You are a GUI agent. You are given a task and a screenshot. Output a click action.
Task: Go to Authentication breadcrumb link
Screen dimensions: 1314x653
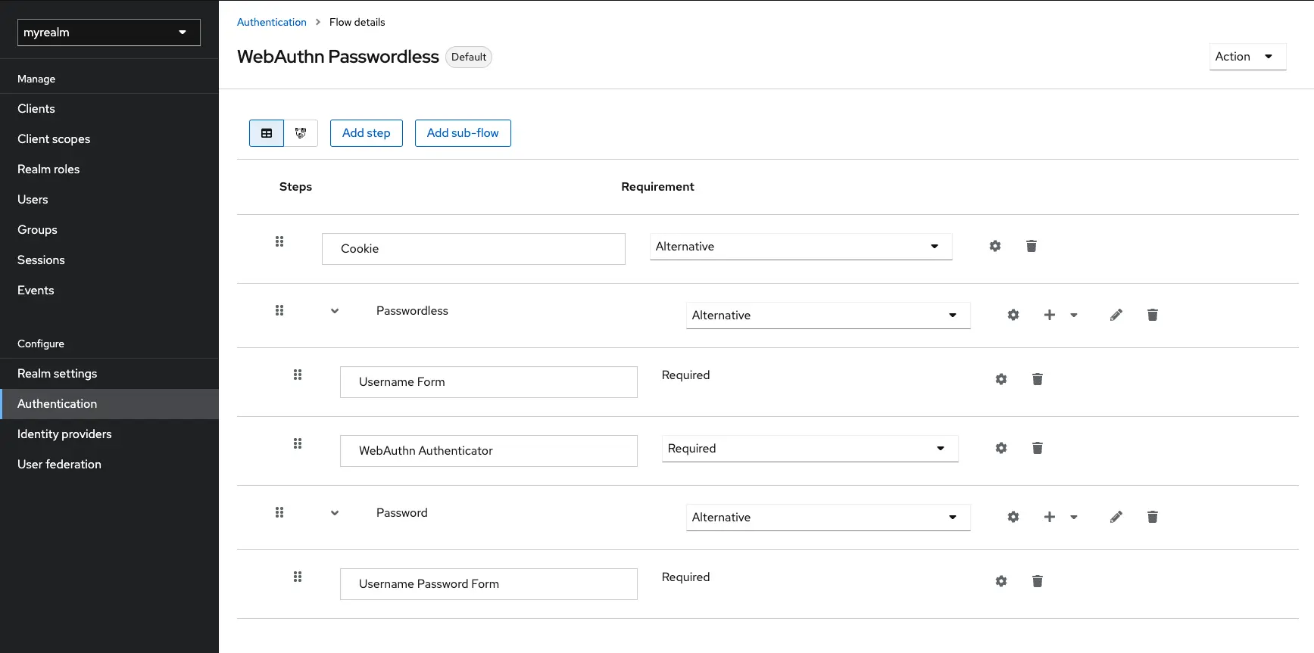(272, 22)
